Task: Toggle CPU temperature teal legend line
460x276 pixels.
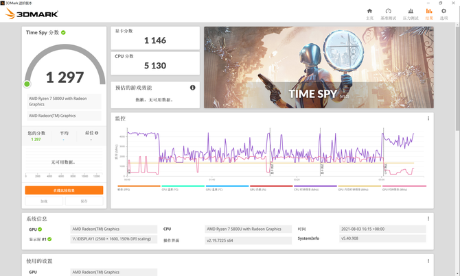Action: [x=183, y=188]
